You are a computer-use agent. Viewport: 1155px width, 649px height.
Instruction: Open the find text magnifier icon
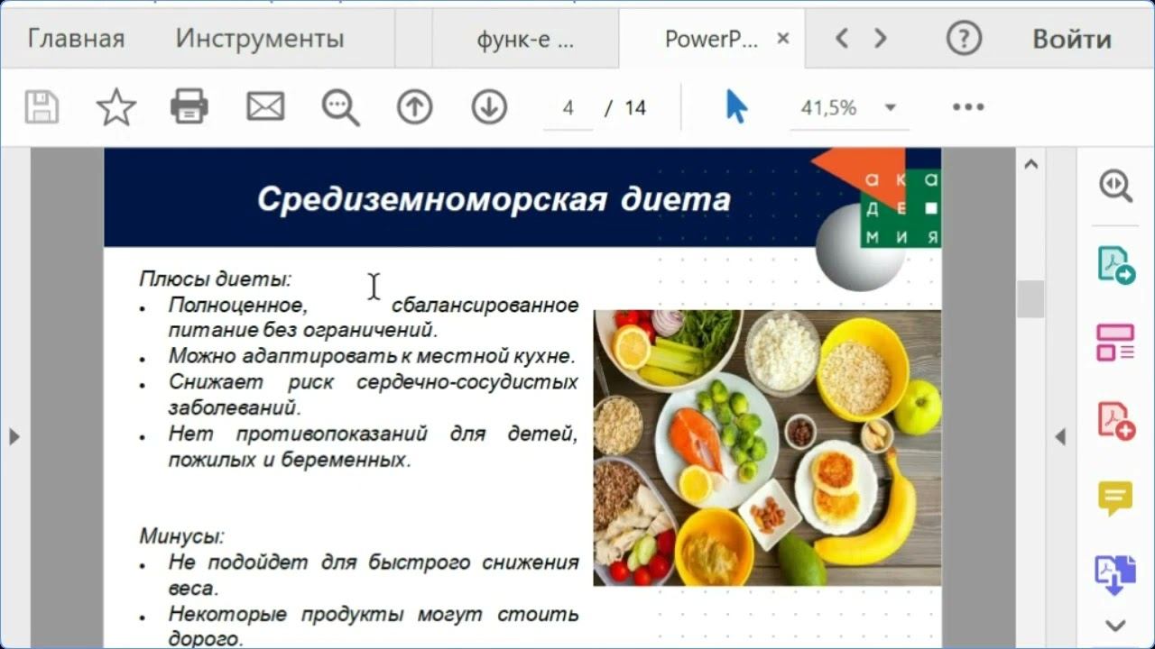tap(340, 108)
